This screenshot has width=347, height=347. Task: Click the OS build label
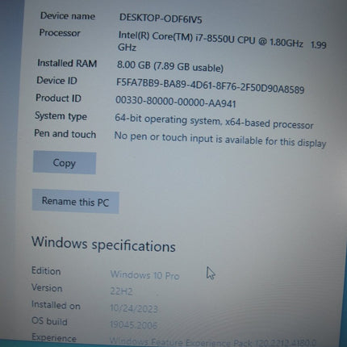click(49, 321)
